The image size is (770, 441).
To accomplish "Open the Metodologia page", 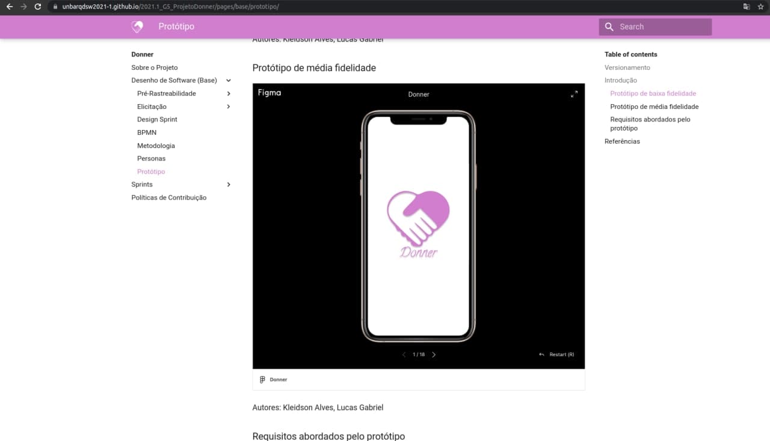I will [156, 146].
